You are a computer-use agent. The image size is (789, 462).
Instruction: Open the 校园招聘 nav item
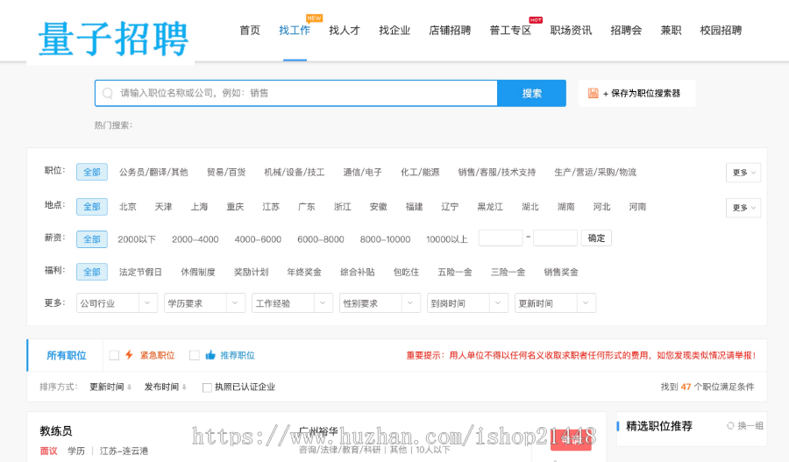(721, 30)
